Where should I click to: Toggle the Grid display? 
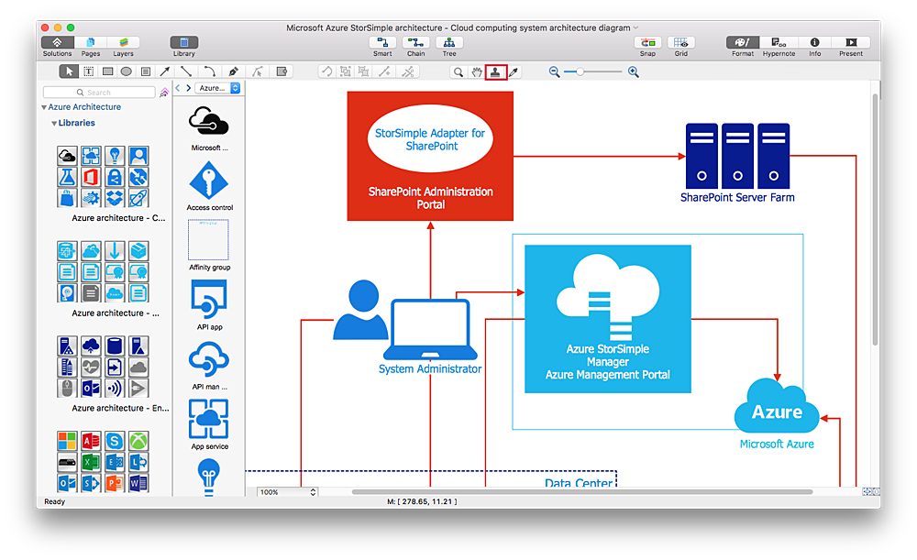coord(680,44)
